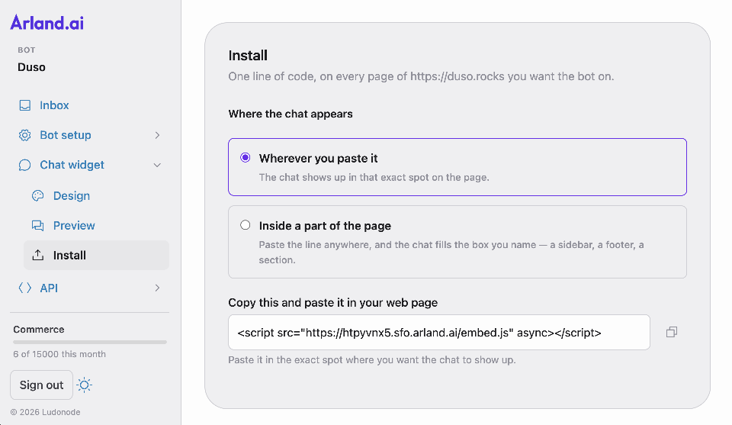
Task: Go to the Preview page
Action: [x=74, y=226]
